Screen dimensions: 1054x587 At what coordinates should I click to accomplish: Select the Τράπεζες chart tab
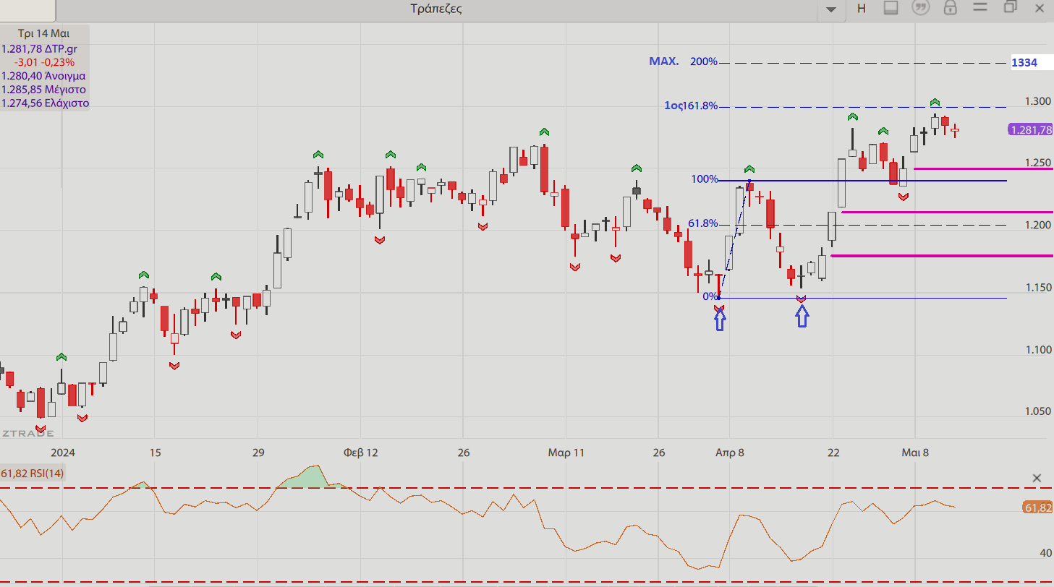(435, 9)
